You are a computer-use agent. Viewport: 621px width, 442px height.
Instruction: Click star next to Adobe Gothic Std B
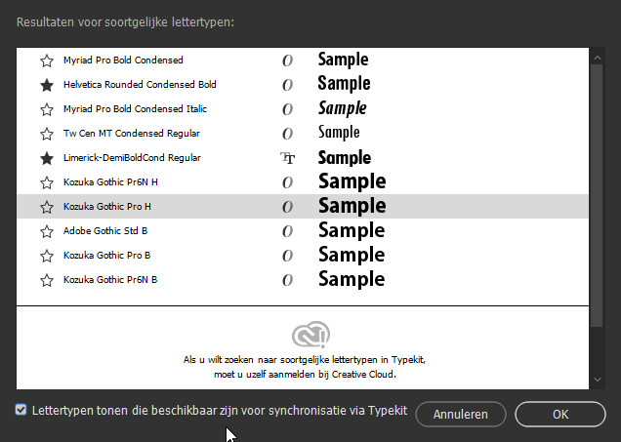[x=46, y=231]
